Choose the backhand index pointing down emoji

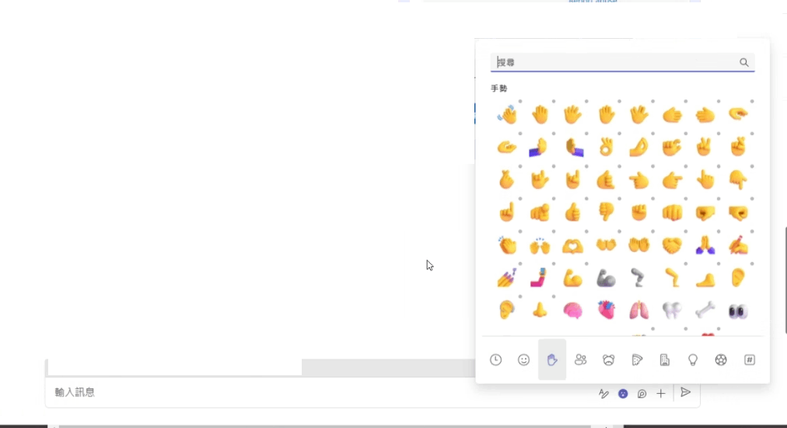point(738,180)
